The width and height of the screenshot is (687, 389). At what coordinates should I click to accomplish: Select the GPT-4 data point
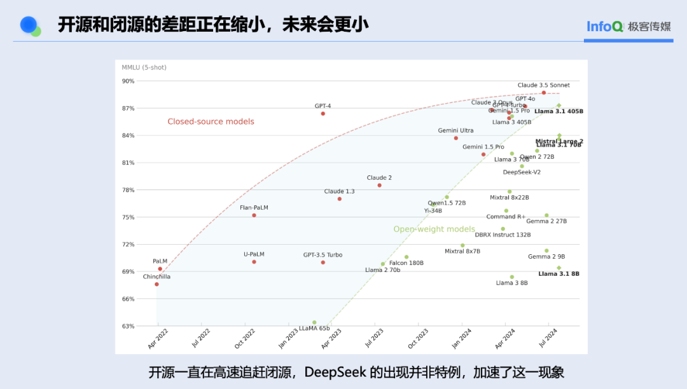[x=322, y=113]
